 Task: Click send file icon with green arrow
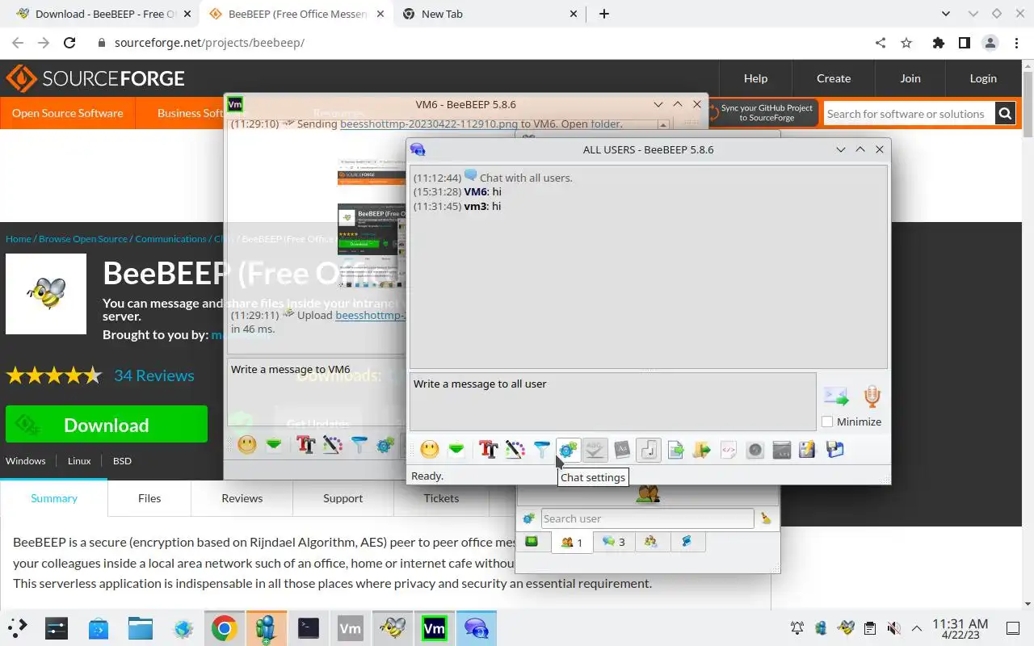tap(675, 449)
